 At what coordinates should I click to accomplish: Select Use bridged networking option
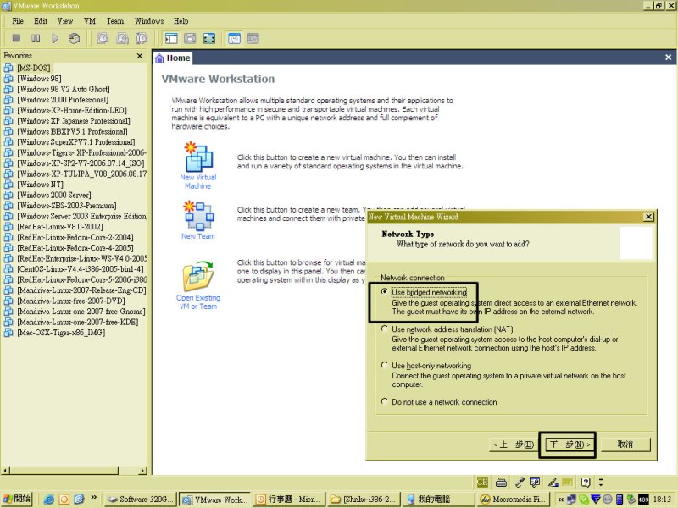pos(384,292)
